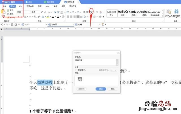Click the distributed alignment icon
The image size is (181, 114).
(x=81, y=17)
